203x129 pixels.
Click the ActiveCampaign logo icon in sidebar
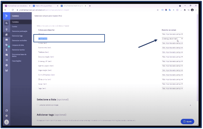tap(6, 16)
